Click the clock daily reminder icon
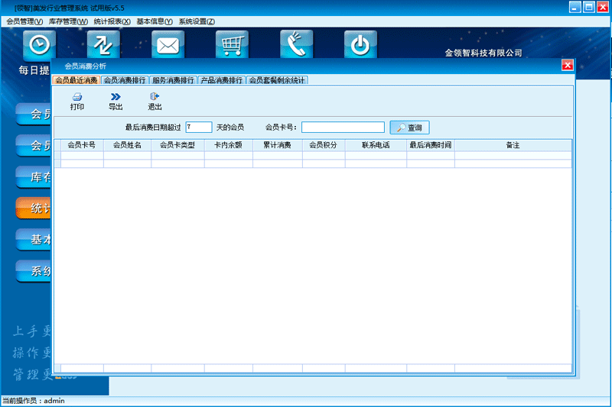Screen dimensions: 612x407 pos(40,44)
